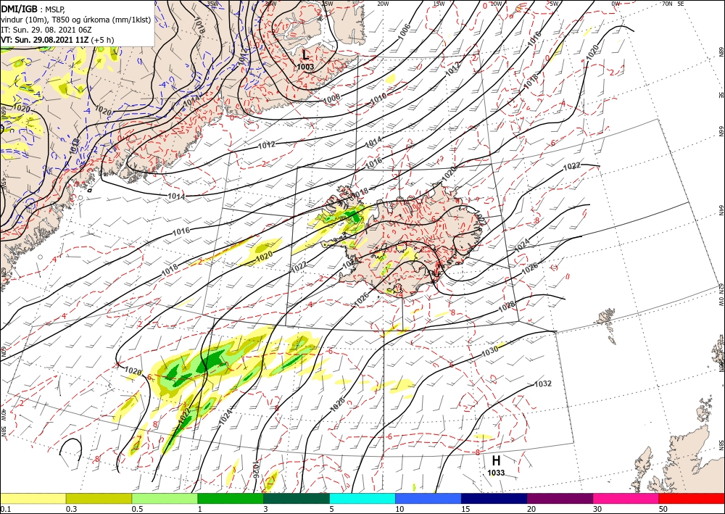Click the 1030 isobar label
Screen dimensions: 725x514
[489, 351]
